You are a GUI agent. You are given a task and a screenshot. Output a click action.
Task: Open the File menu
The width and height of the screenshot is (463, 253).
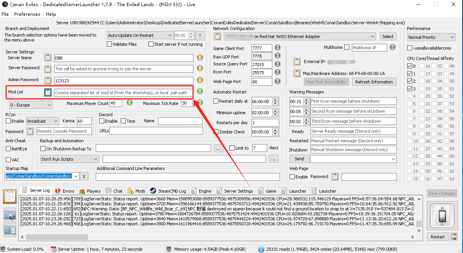tap(5, 14)
